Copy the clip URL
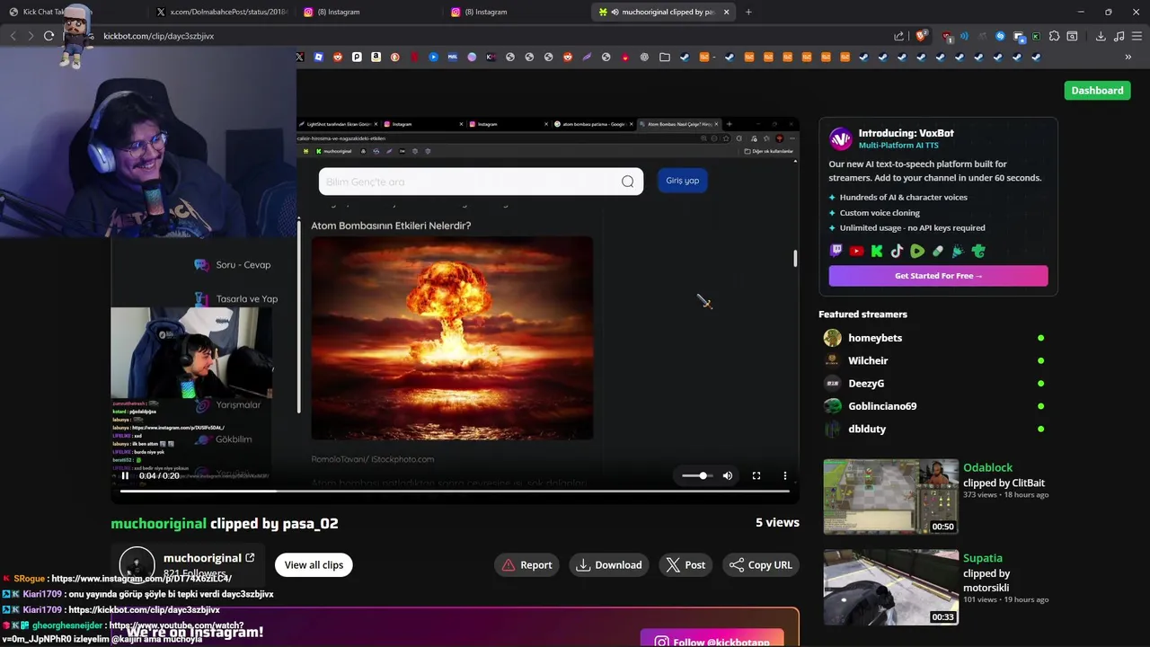 pos(761,565)
